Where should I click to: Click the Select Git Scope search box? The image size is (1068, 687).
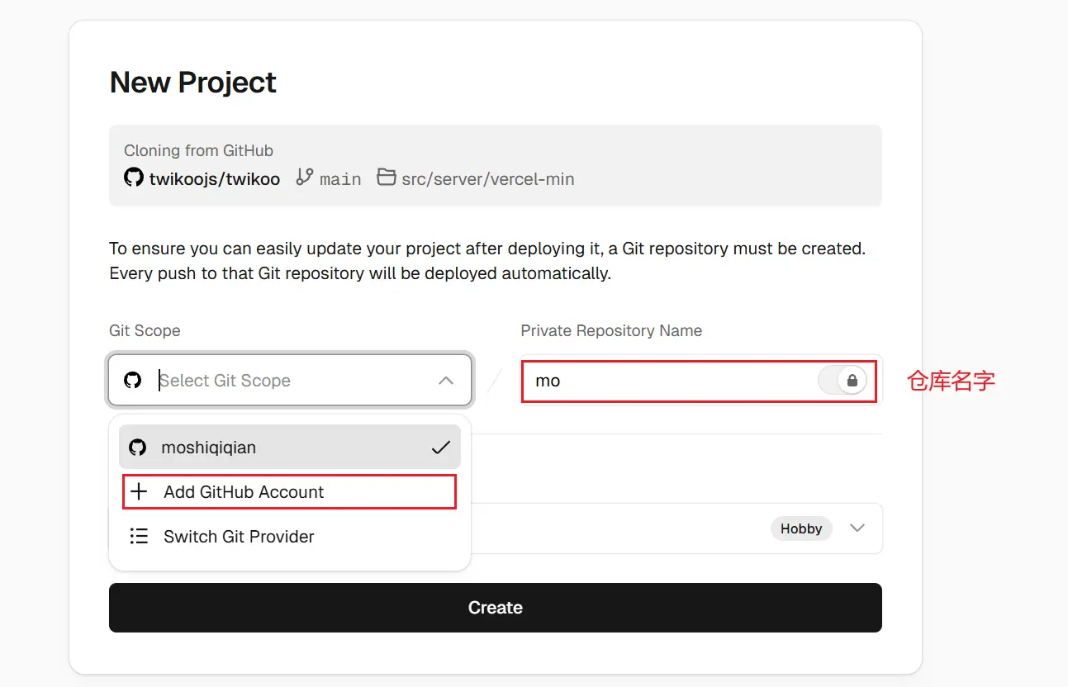pos(289,381)
